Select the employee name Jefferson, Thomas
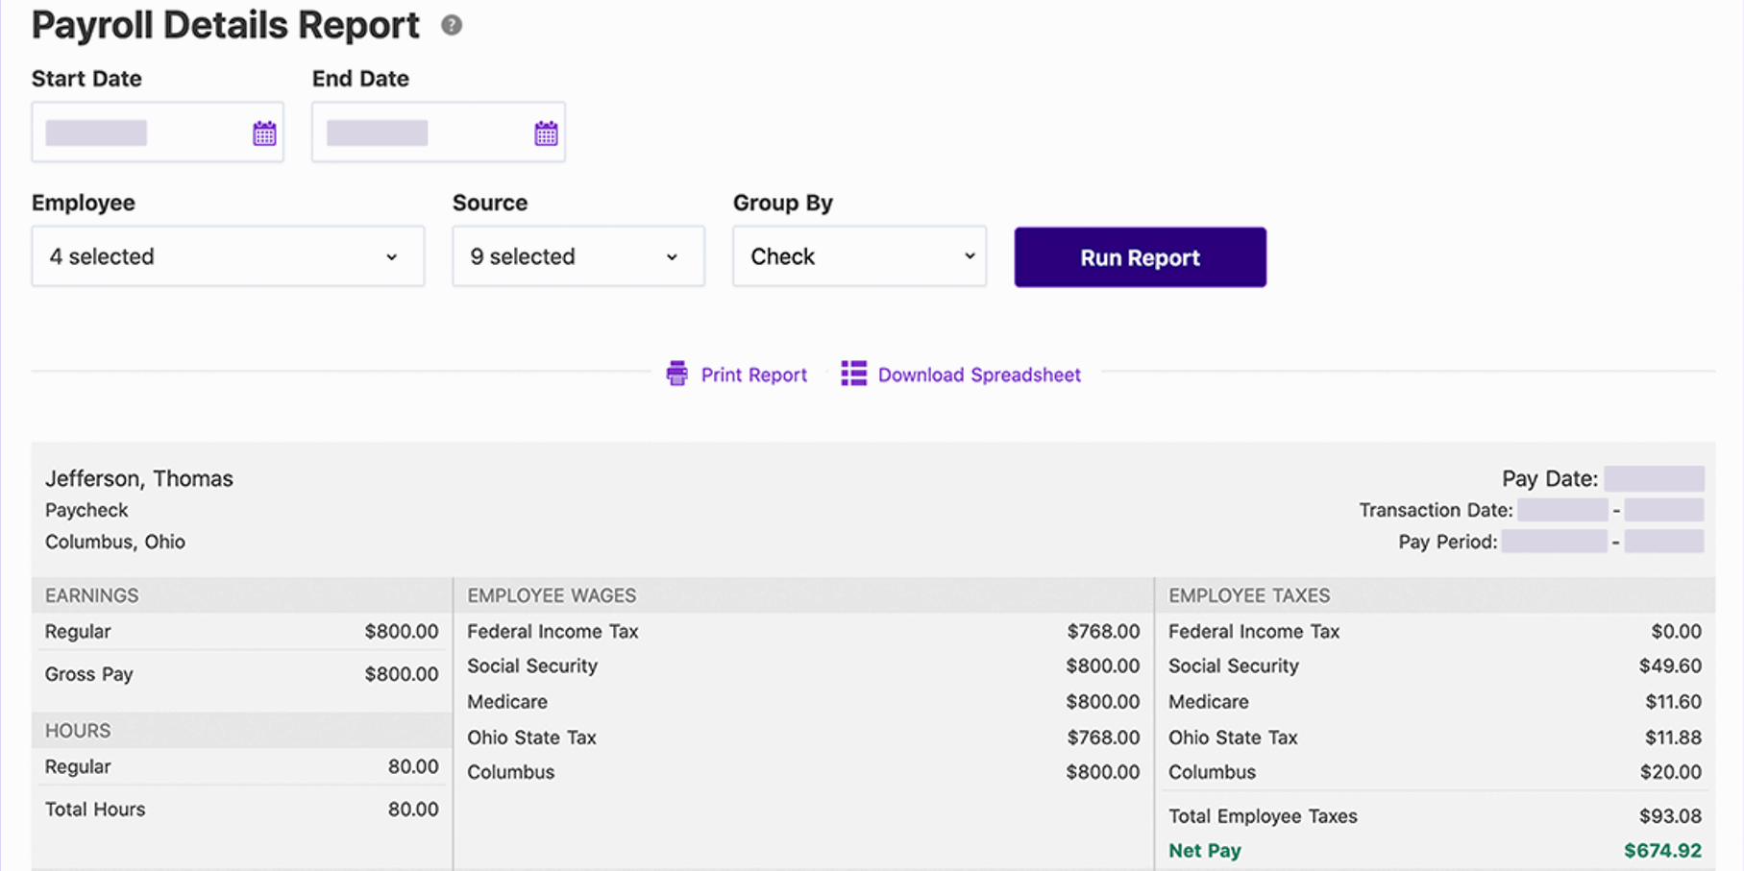This screenshot has width=1744, height=871. [x=139, y=478]
